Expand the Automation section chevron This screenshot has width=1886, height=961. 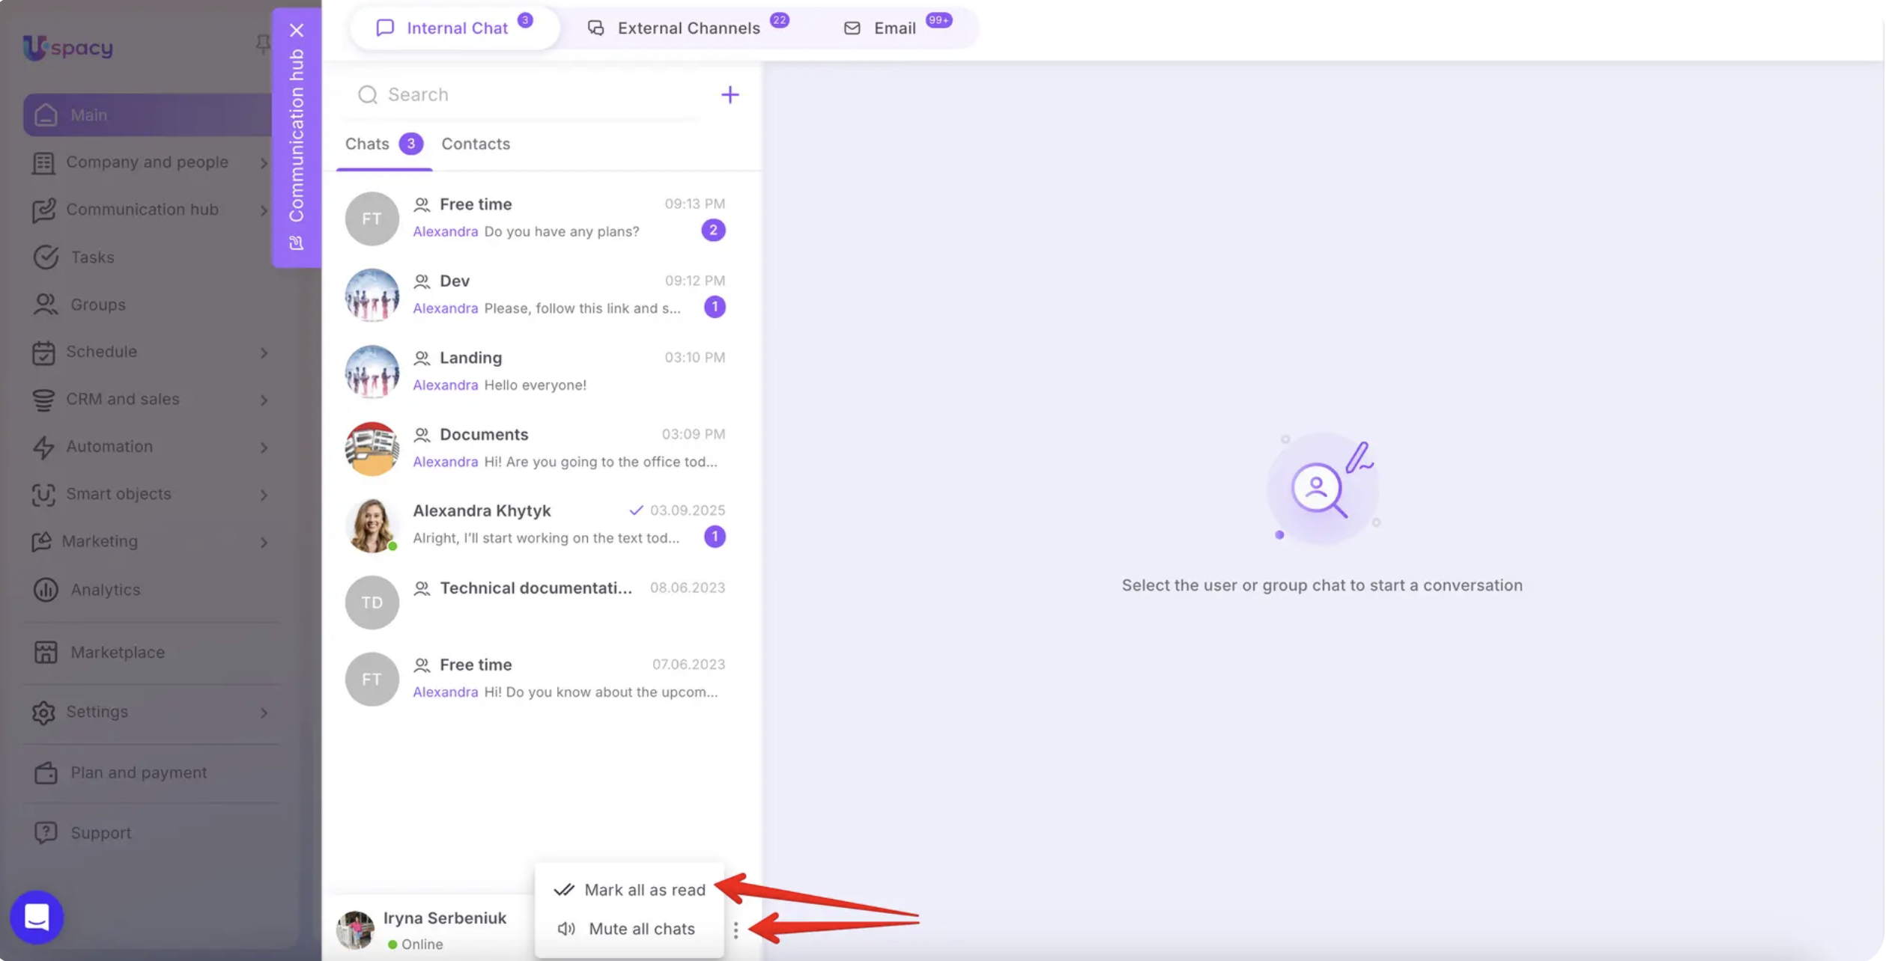point(264,447)
